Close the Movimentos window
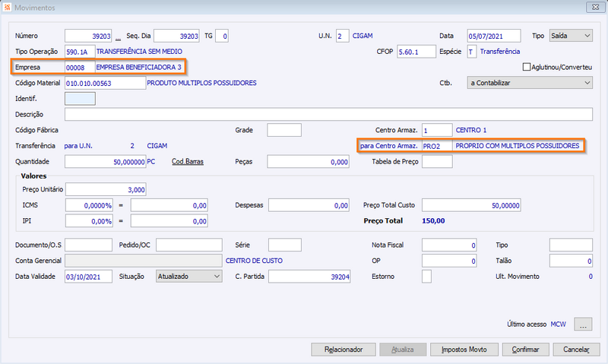 tap(595, 7)
